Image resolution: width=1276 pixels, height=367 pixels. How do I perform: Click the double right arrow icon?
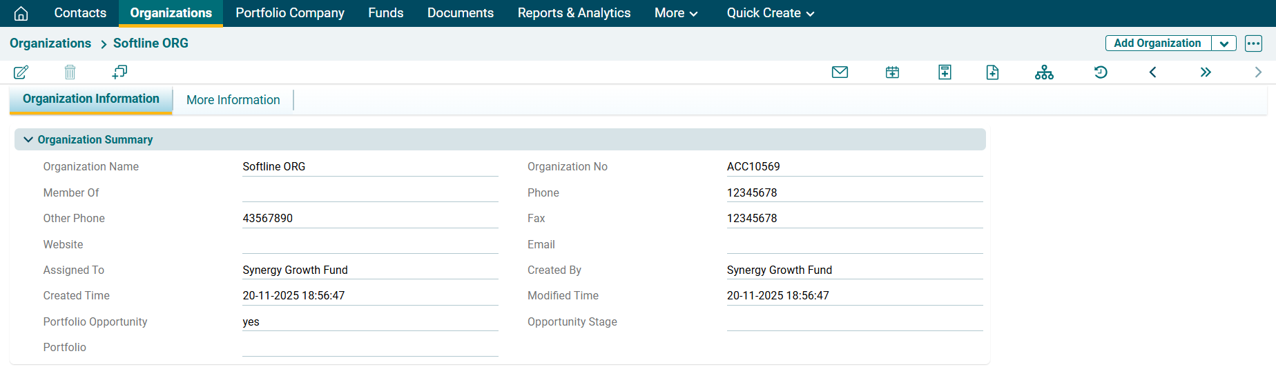tap(1206, 72)
